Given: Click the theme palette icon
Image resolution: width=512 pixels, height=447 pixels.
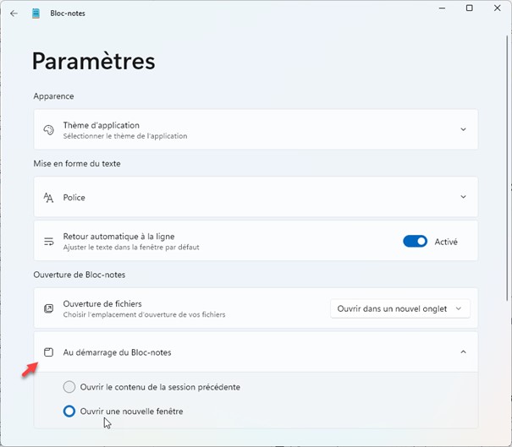Looking at the screenshot, I should (x=48, y=130).
